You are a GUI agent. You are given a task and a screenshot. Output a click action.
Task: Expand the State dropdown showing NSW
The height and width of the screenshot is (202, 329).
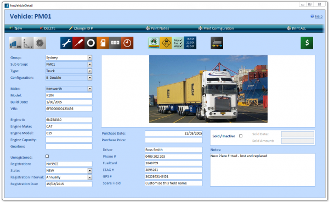pyautogui.click(x=90, y=171)
